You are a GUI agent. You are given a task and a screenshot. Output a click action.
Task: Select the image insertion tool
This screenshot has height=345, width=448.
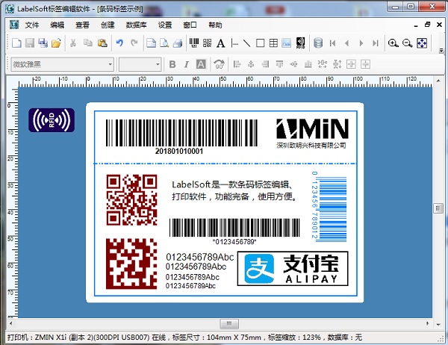coord(287,43)
